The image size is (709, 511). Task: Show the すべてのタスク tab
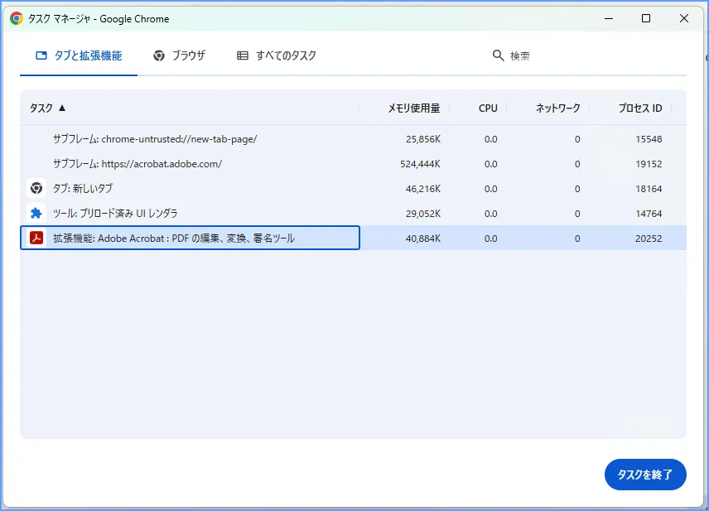[x=277, y=55]
